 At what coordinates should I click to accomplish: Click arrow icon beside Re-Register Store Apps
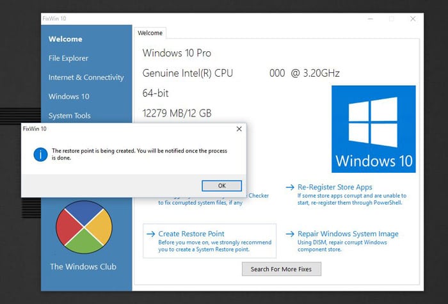pyautogui.click(x=290, y=188)
